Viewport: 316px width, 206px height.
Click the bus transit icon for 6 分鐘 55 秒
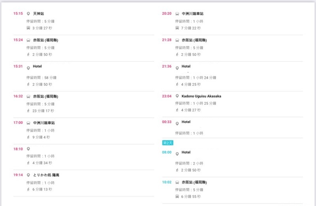tap(177, 196)
